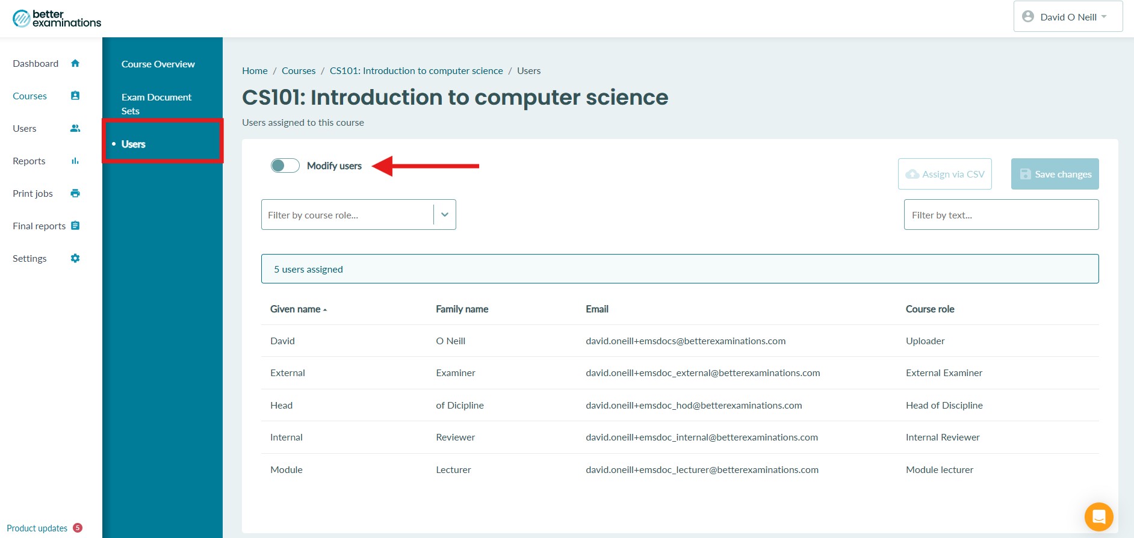1134x538 pixels.
Task: Click the family name Lecturer cell
Action: (x=453, y=469)
